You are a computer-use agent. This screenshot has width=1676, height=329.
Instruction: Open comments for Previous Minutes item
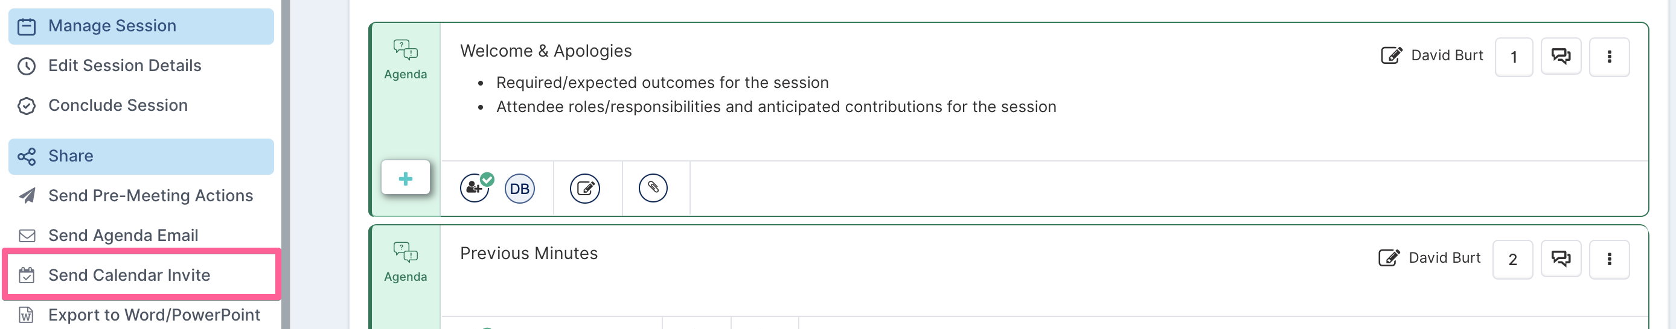[x=1560, y=259]
